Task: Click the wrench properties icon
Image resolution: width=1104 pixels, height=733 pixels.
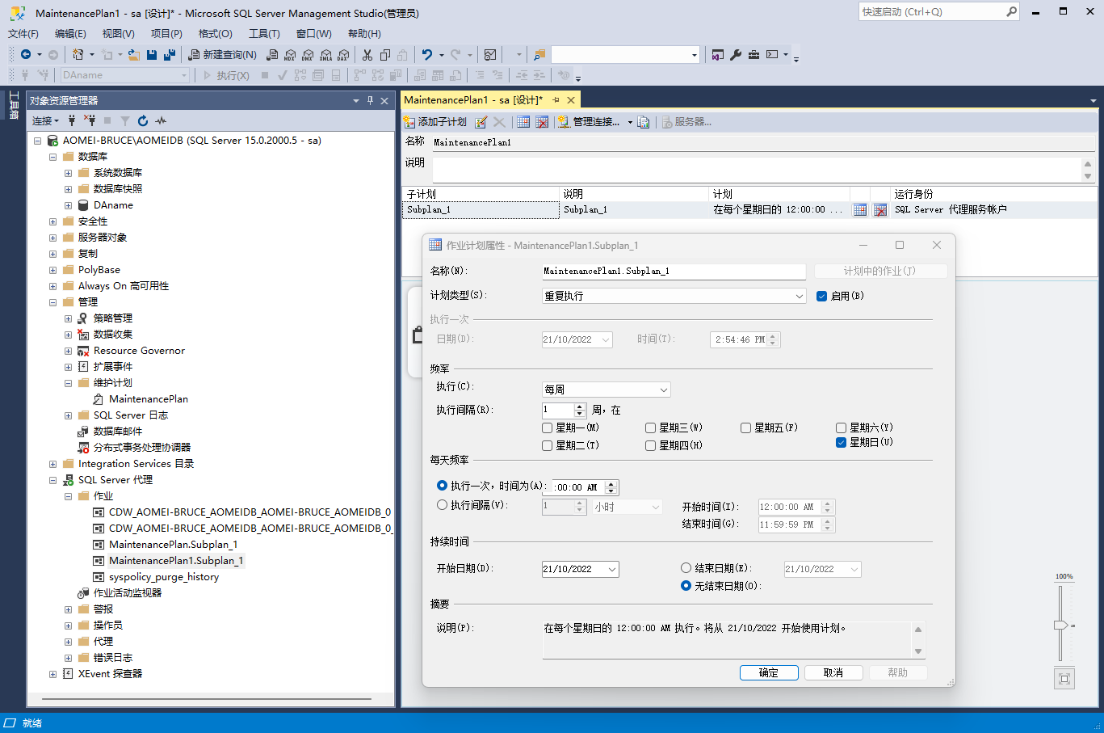Action: click(736, 54)
